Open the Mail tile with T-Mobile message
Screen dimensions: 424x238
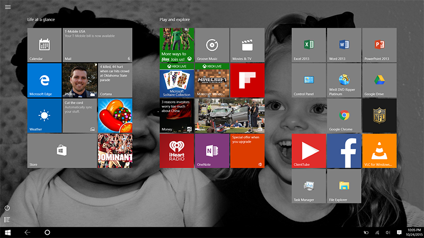98,45
